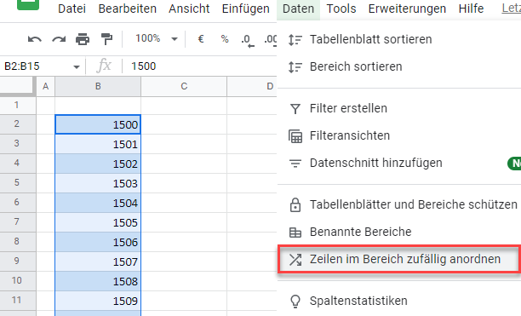521x316 pixels.
Task: Select column B header
Action: (x=98, y=86)
